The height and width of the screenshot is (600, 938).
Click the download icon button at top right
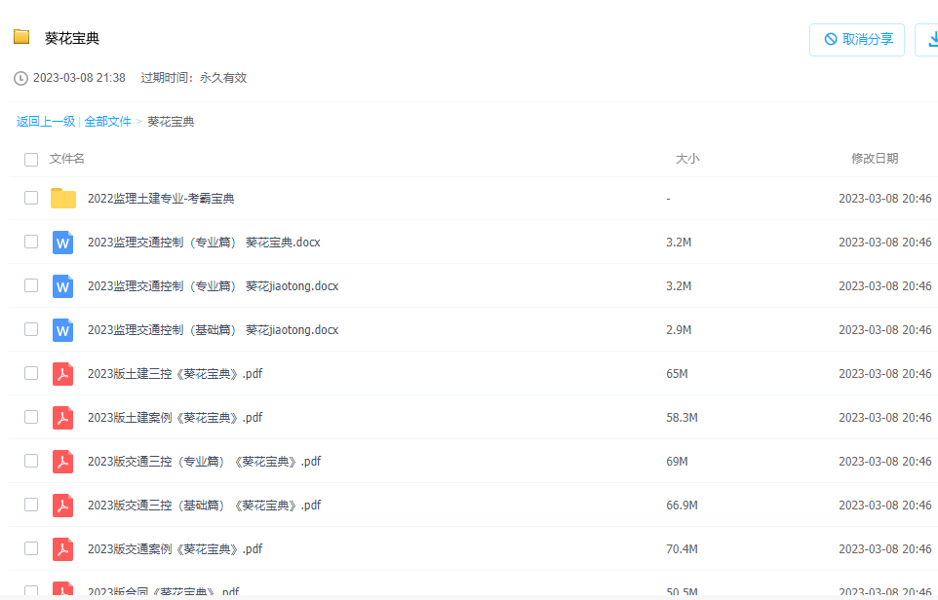(x=931, y=39)
